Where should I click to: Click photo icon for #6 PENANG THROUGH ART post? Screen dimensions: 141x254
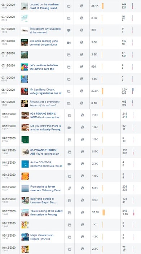pos(69,152)
